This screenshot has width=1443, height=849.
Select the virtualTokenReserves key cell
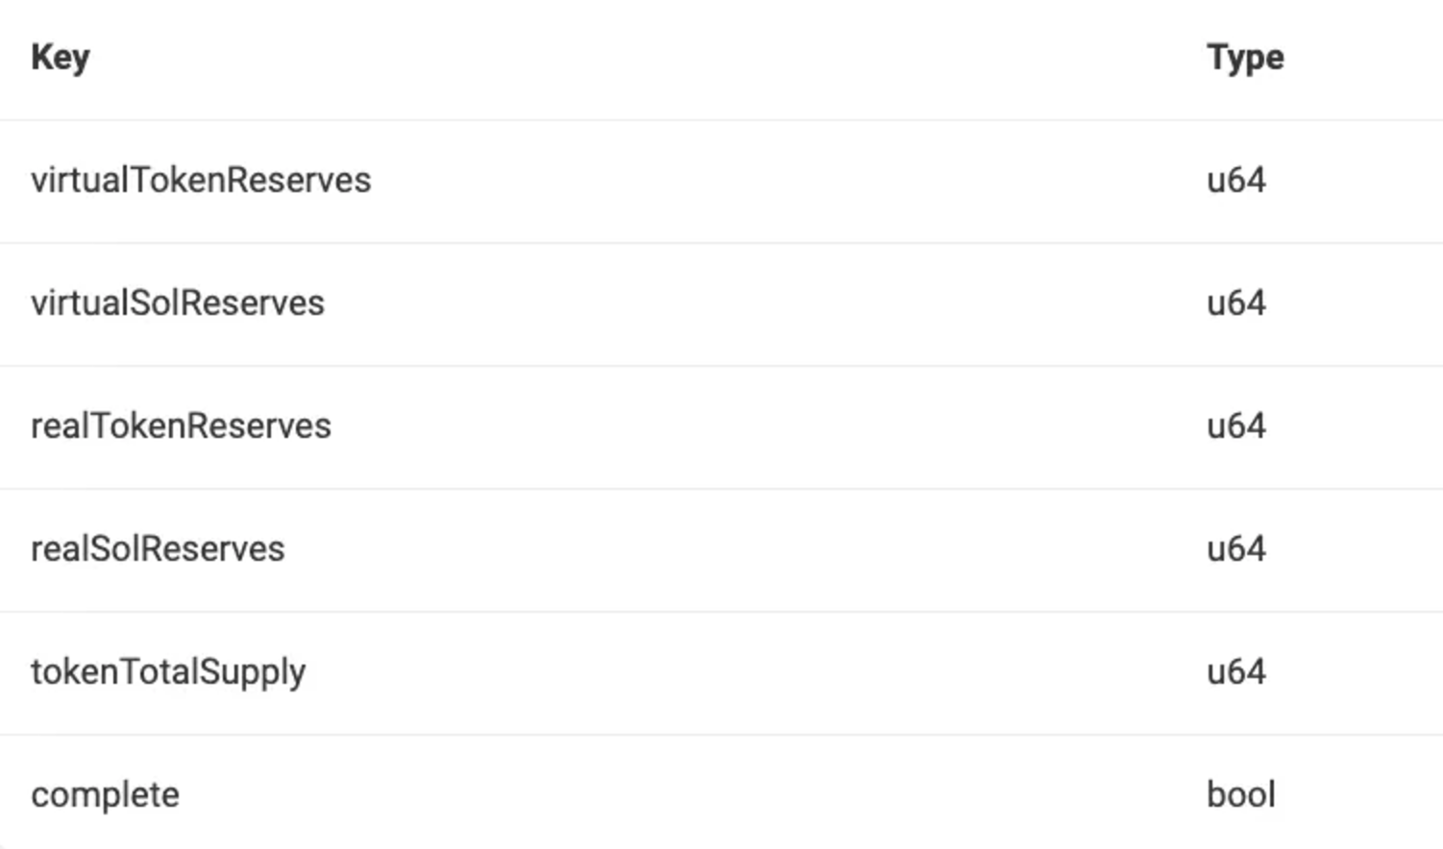point(201,181)
